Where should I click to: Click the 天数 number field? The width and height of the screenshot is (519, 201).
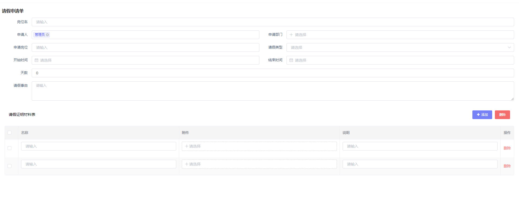[272, 73]
